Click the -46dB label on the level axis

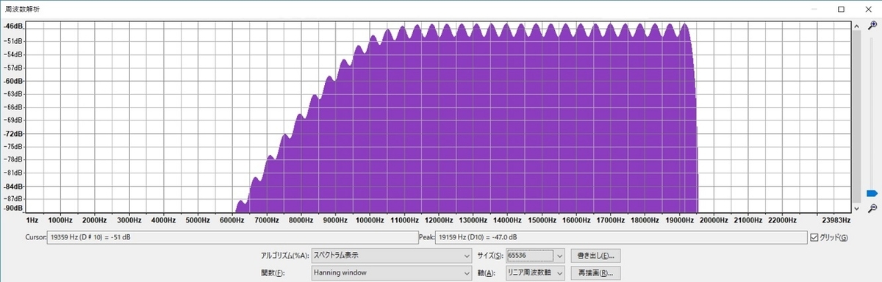point(13,26)
